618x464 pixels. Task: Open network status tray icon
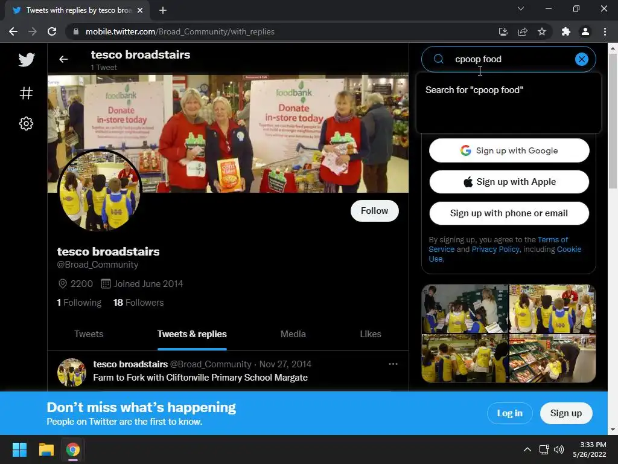pyautogui.click(x=544, y=449)
